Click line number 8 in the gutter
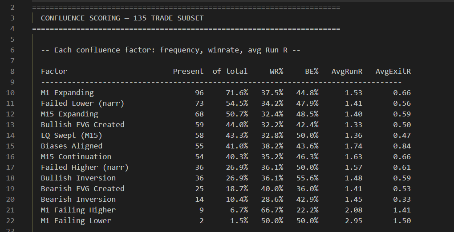This screenshot has height=232, width=454. [x=12, y=72]
